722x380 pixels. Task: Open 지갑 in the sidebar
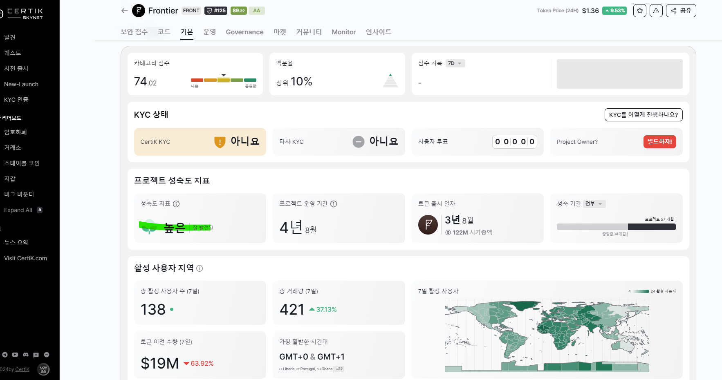(x=10, y=179)
